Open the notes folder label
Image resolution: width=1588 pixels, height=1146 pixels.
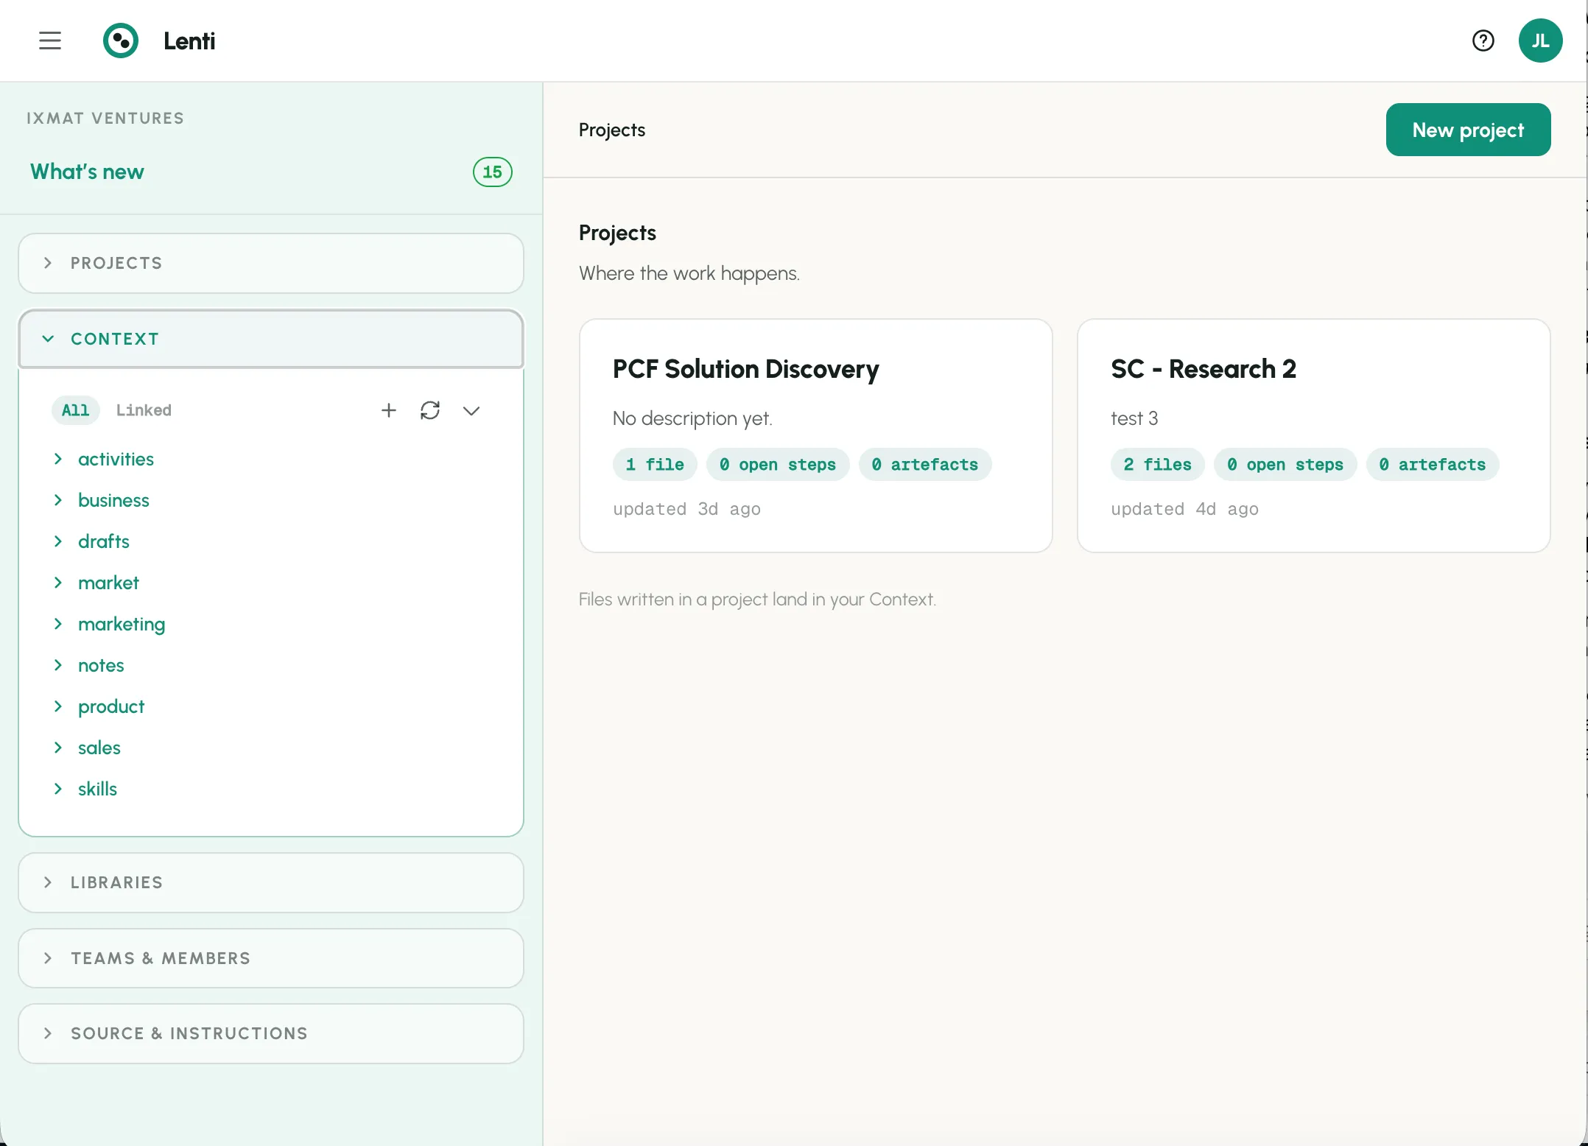tap(101, 665)
